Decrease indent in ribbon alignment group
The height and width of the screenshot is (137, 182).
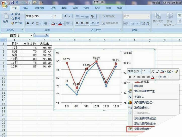click(x=92, y=23)
